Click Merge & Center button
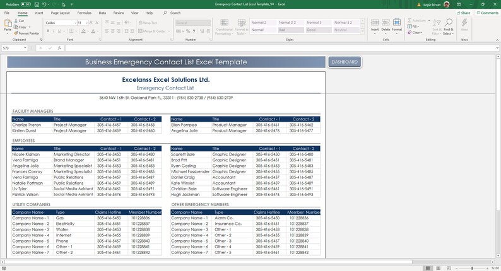 (152, 32)
